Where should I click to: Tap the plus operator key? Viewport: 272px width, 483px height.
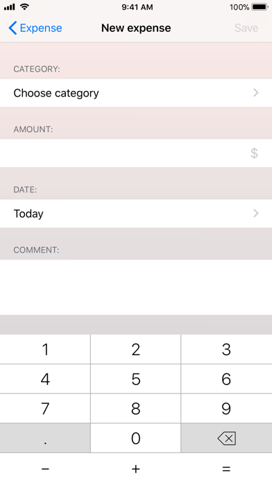pyautogui.click(x=135, y=468)
